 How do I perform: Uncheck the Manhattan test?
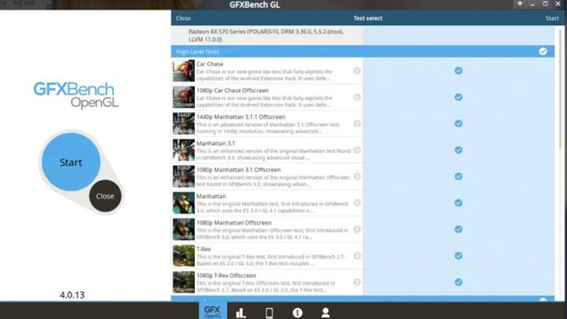point(458,203)
